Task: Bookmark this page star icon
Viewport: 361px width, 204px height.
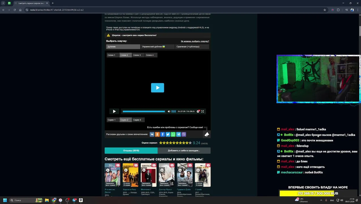Action: click(x=325, y=10)
